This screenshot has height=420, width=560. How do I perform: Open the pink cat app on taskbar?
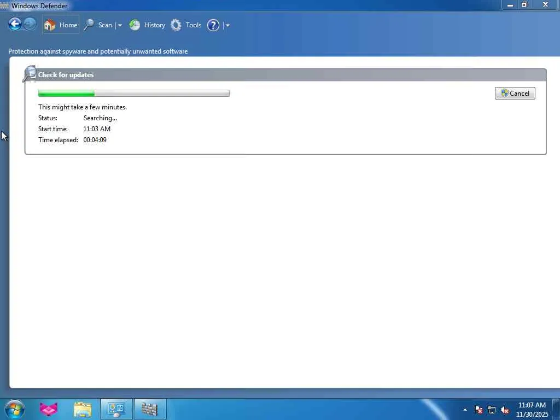point(49,409)
